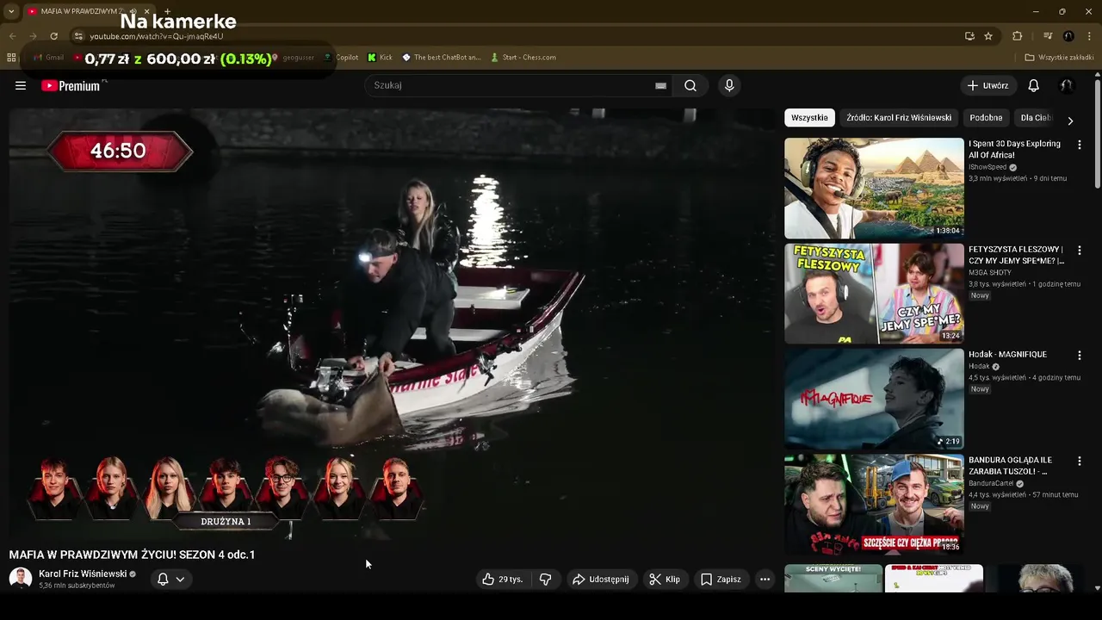Start voice search with microphone icon

pyautogui.click(x=729, y=85)
